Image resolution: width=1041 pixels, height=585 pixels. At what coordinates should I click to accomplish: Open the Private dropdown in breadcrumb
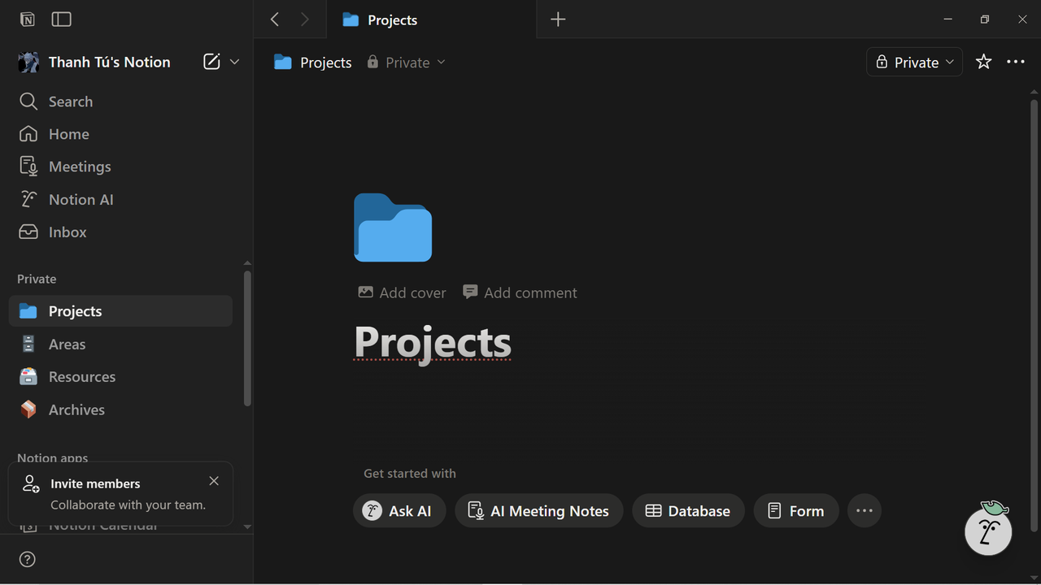[x=407, y=63]
